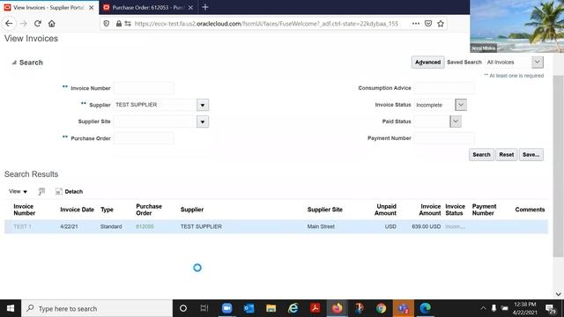Click the Purchase Order input field
The width and height of the screenshot is (564, 317).
coord(144,138)
